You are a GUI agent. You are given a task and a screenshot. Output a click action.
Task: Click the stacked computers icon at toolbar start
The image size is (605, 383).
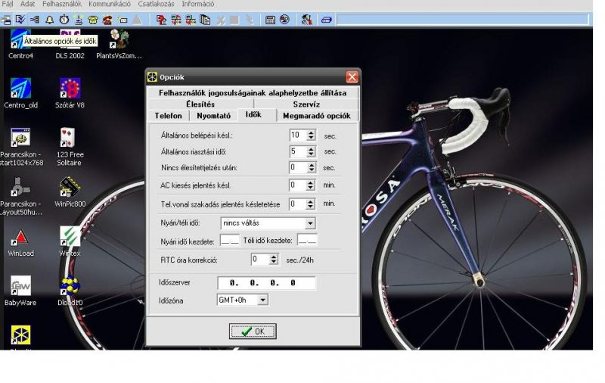6,20
